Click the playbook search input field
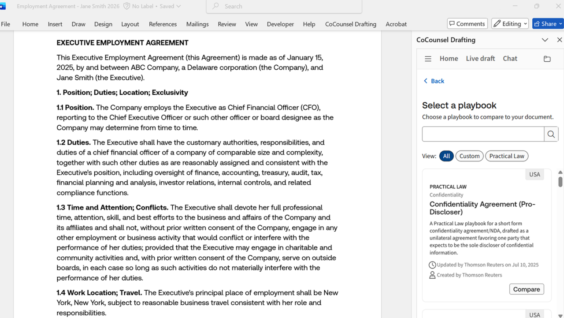The height and width of the screenshot is (318, 564). pyautogui.click(x=483, y=135)
